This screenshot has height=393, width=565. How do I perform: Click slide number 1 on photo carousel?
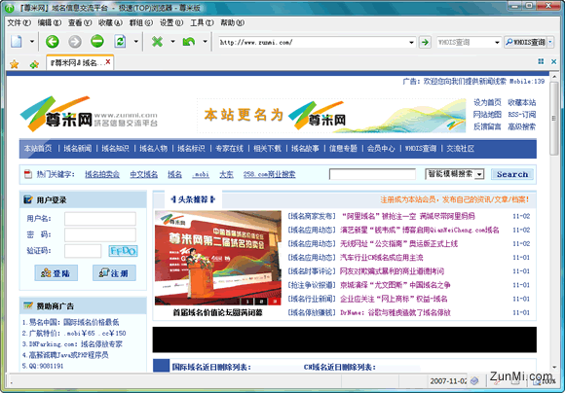[x=247, y=302]
